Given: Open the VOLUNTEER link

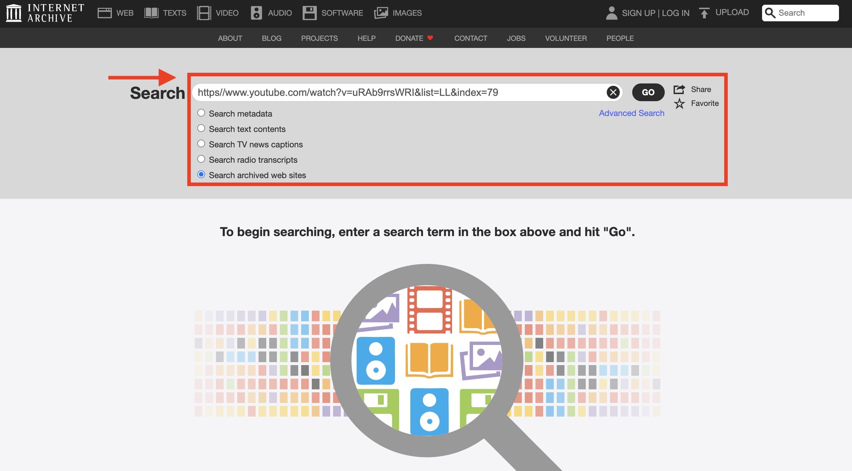Looking at the screenshot, I should click(x=566, y=38).
